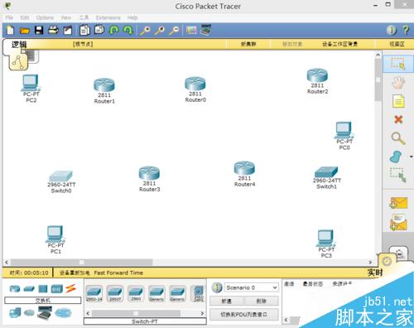Select Switch1 on the workspace
Image resolution: width=414 pixels, height=328 pixels.
[x=326, y=172]
